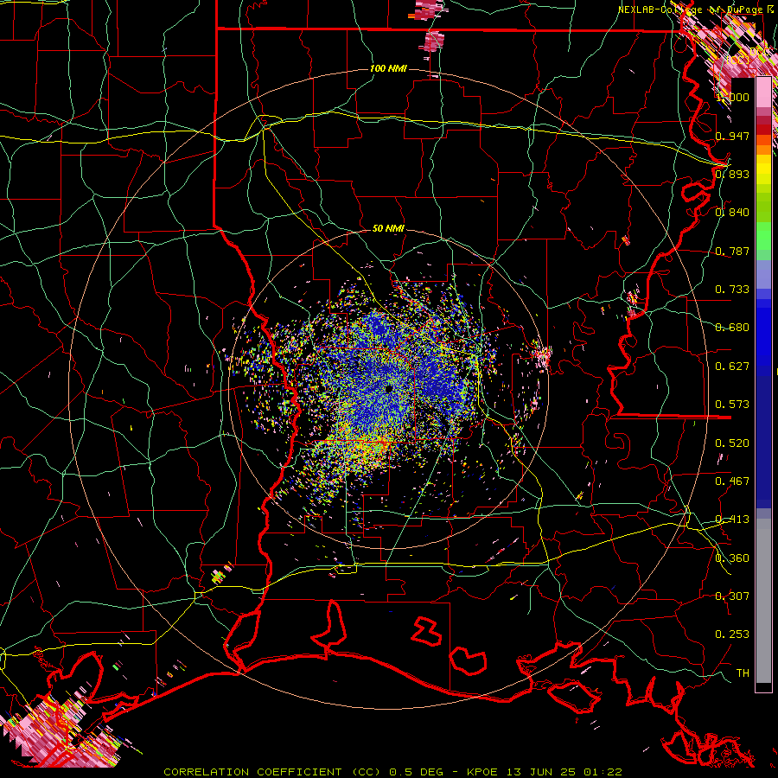Click the 0.680 scale label
The image size is (778, 778).
[x=732, y=328]
